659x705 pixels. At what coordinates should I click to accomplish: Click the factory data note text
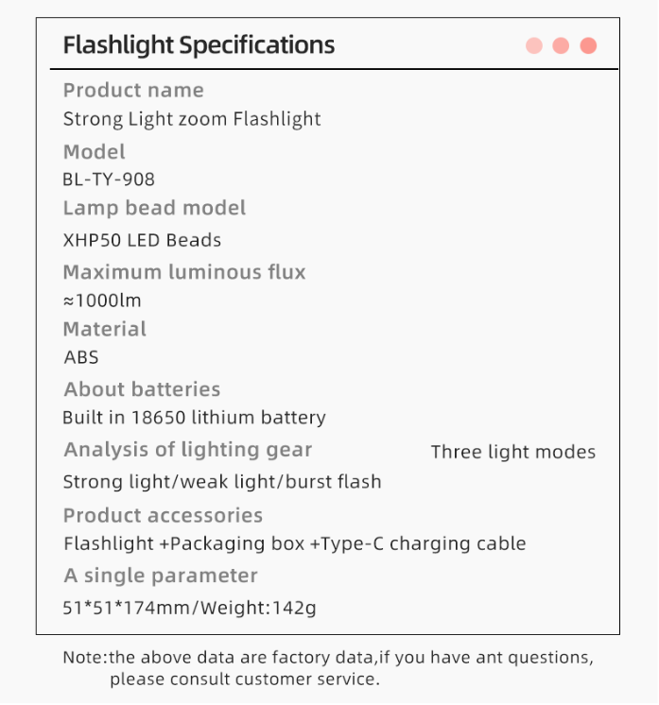(328, 667)
